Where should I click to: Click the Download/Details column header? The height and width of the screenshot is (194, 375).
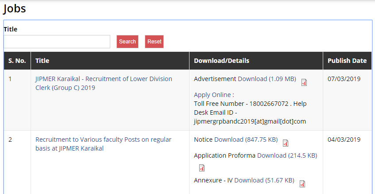[256, 61]
